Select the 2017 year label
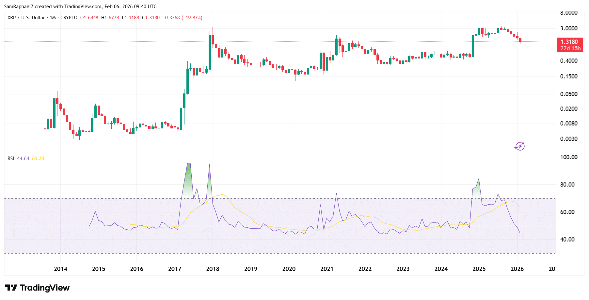Viewport: 589px width, 300px height. (174, 269)
